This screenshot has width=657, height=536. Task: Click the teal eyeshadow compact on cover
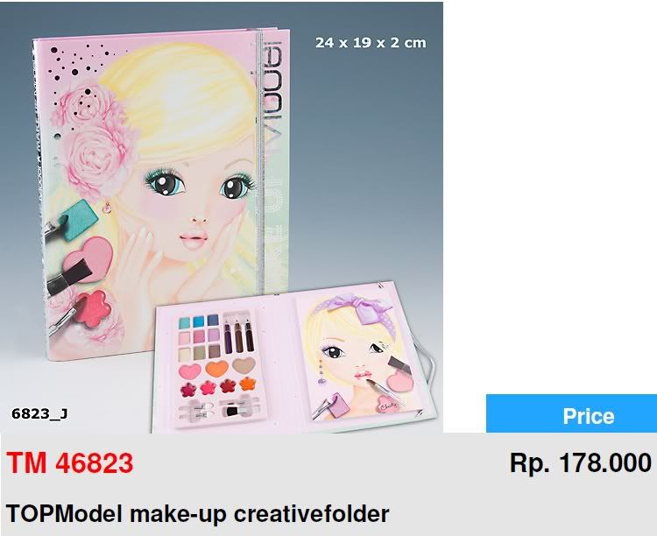(78, 221)
